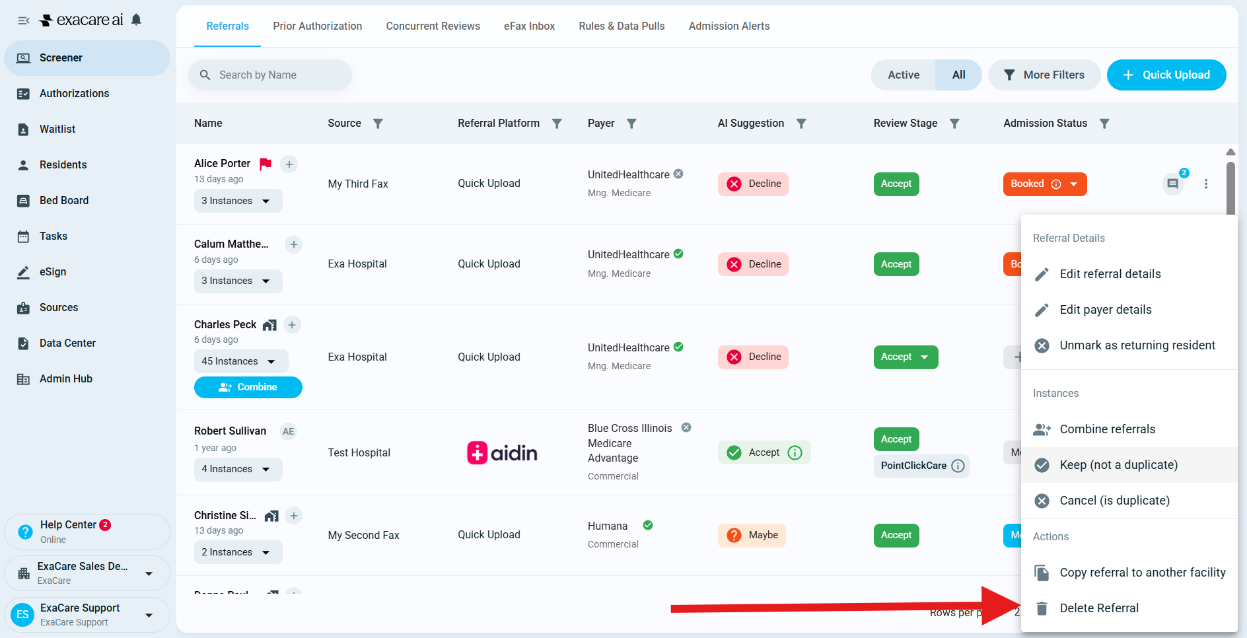Expand Robert Sullivan's 4 Instances dropdown
Viewport: 1247px width, 638px height.
click(x=238, y=470)
